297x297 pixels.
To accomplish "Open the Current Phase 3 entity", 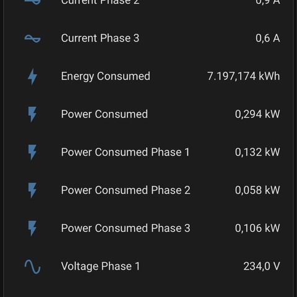I will (148, 38).
